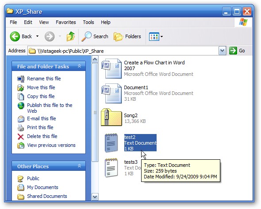The height and width of the screenshot is (209, 261).
Task: Open the Favorites menu
Action: pos(66,22)
